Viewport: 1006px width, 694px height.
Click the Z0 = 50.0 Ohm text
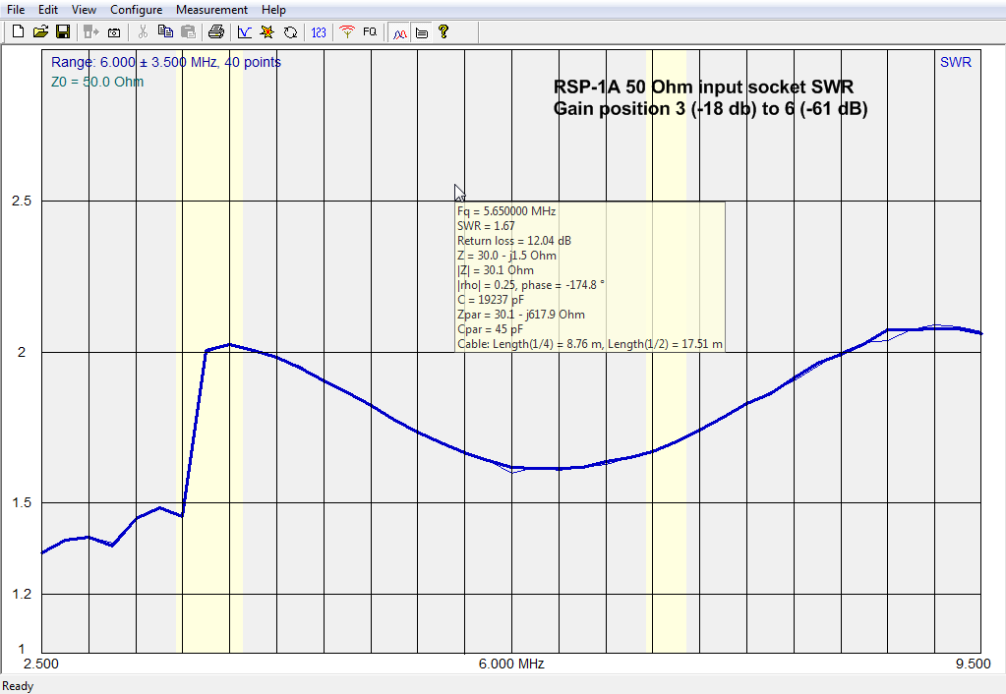click(97, 82)
